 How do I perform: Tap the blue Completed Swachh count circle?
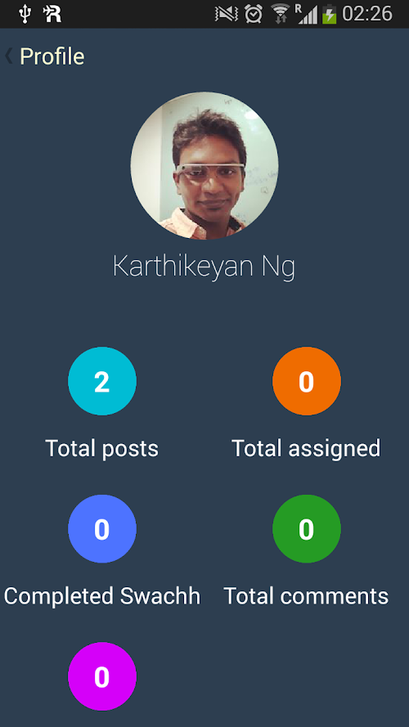(x=102, y=528)
